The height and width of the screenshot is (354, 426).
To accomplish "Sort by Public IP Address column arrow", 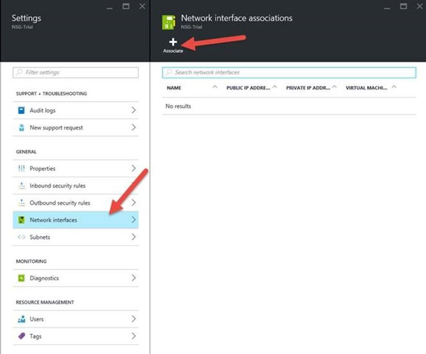I will [275, 87].
